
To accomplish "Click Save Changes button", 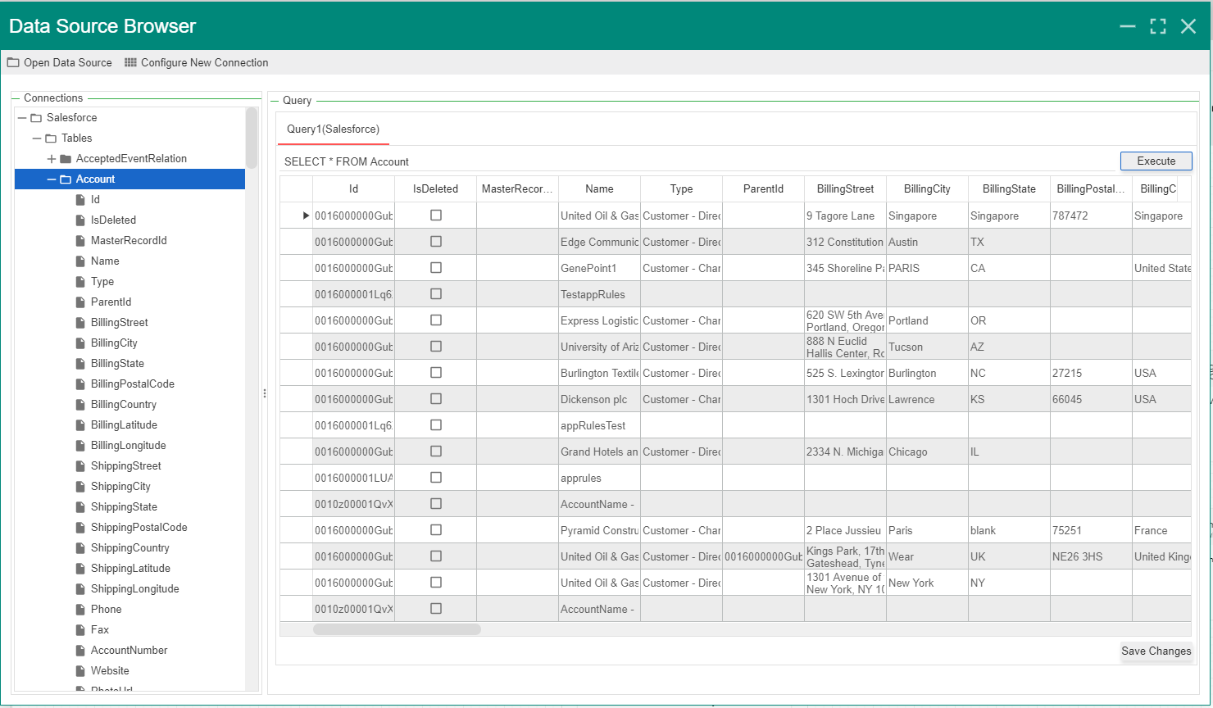I will pyautogui.click(x=1156, y=651).
